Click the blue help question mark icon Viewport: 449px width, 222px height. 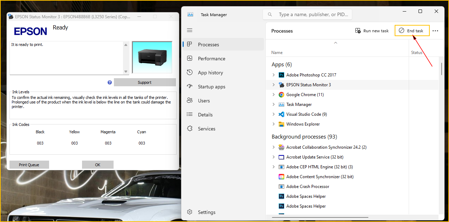point(110,82)
